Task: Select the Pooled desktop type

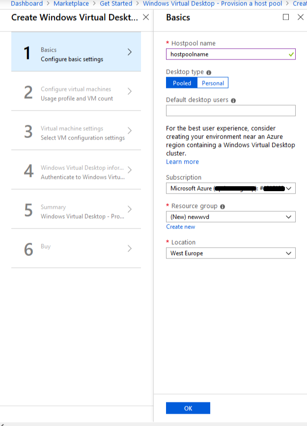Action: [x=182, y=83]
